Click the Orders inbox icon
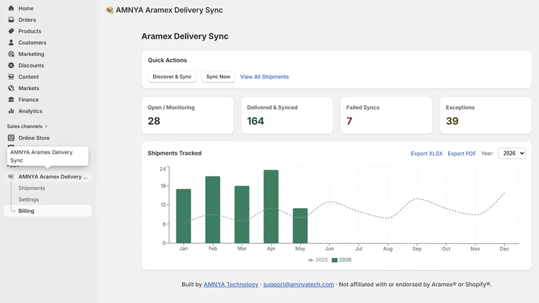The image size is (539, 303). click(x=11, y=20)
